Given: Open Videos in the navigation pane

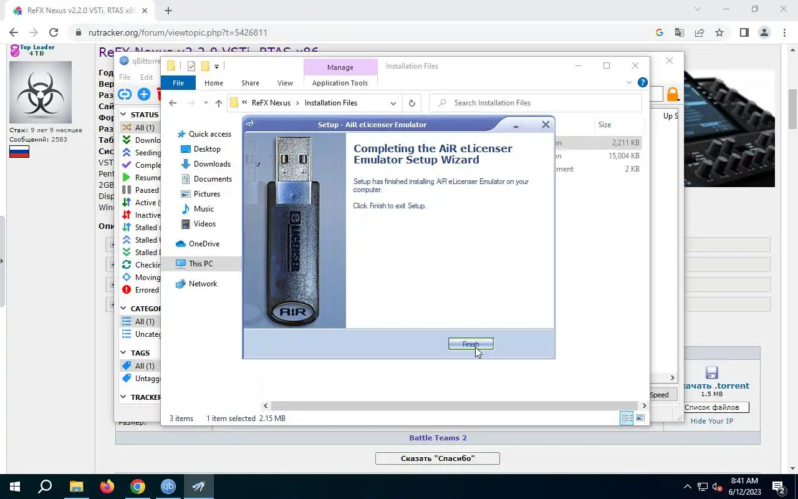Looking at the screenshot, I should (x=204, y=224).
